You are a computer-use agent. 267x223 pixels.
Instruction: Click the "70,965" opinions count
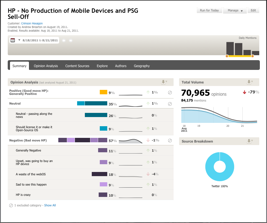coord(195,93)
